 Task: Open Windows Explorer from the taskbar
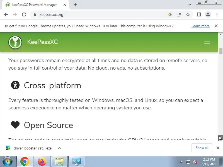tap(59, 161)
